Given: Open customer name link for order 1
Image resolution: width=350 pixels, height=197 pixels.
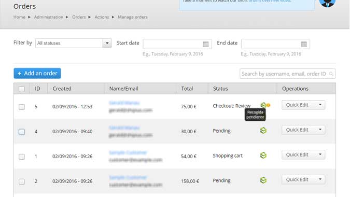Looking at the screenshot, I should click(x=128, y=152).
